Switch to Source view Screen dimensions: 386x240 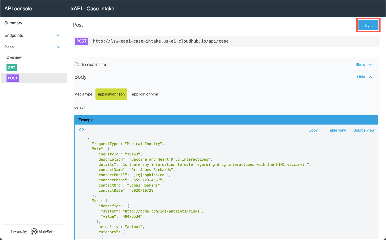364,130
